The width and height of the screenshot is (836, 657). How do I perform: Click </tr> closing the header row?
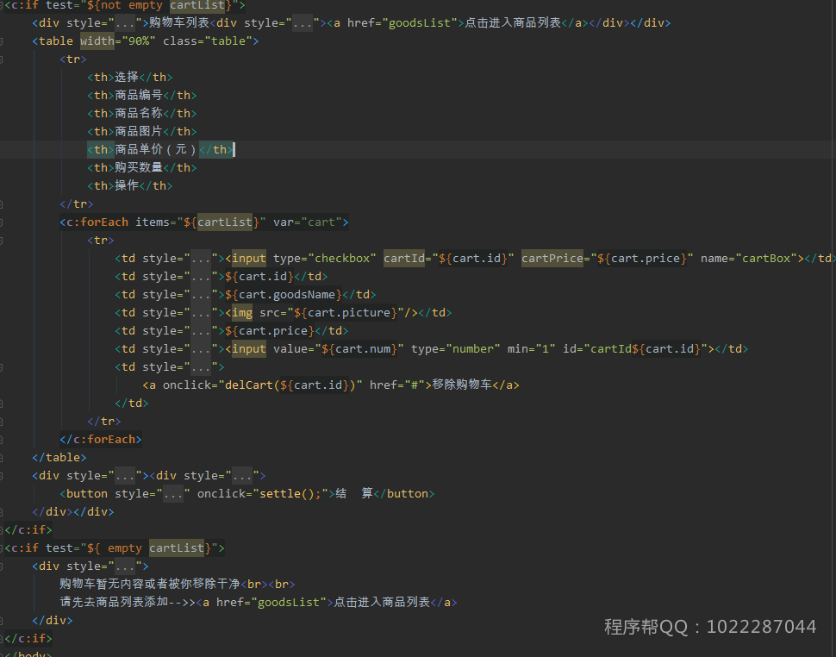tap(76, 204)
